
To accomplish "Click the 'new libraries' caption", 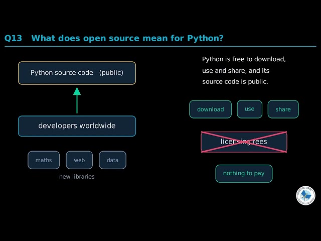I will [x=77, y=177].
